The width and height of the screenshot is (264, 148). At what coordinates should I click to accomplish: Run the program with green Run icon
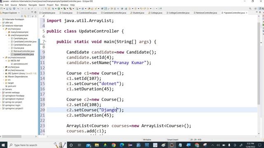pyautogui.click(x=59, y=9)
